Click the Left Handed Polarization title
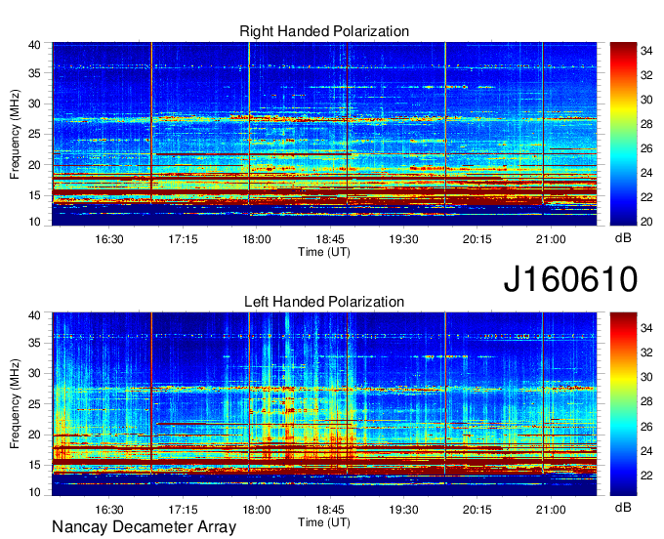The width and height of the screenshot is (664, 539). coord(324,302)
